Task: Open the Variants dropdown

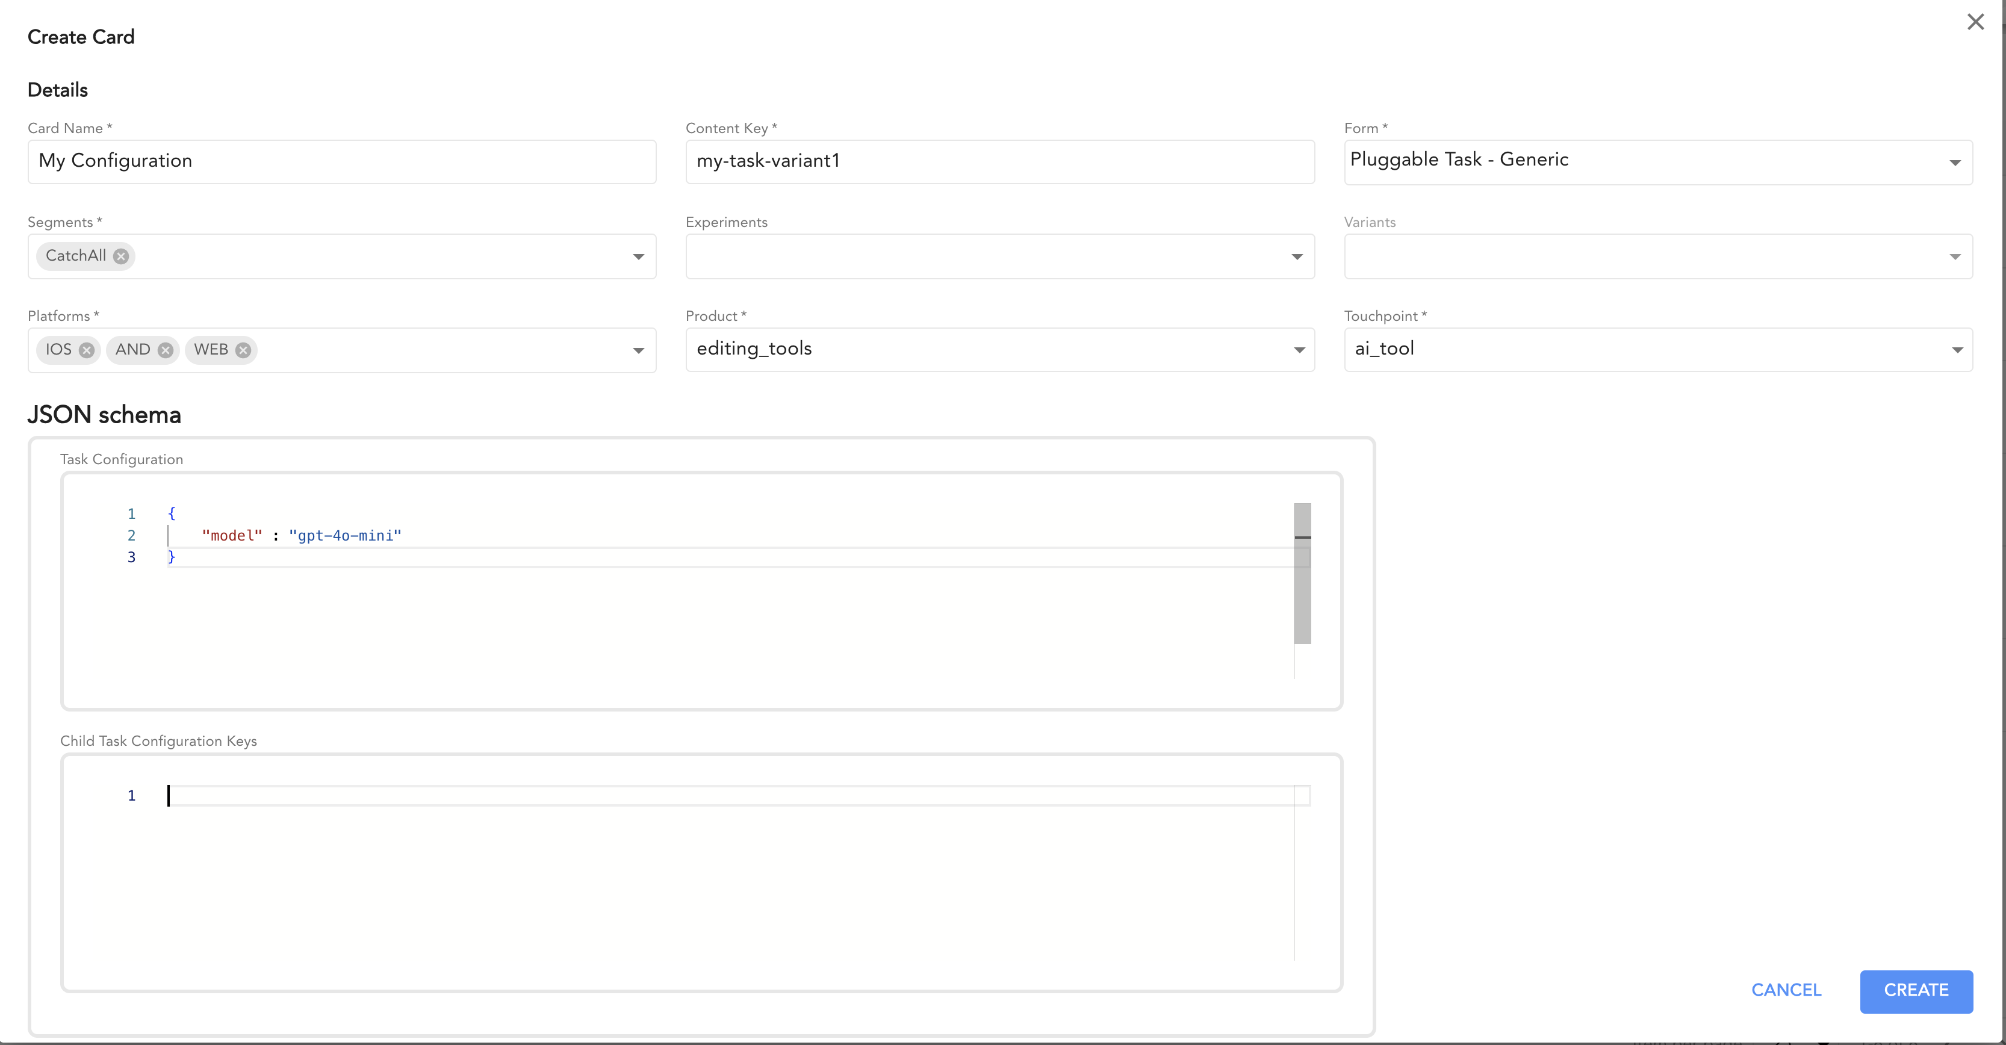Action: click(1955, 256)
